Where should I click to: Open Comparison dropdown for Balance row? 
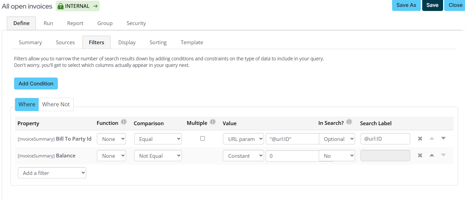tap(158, 156)
